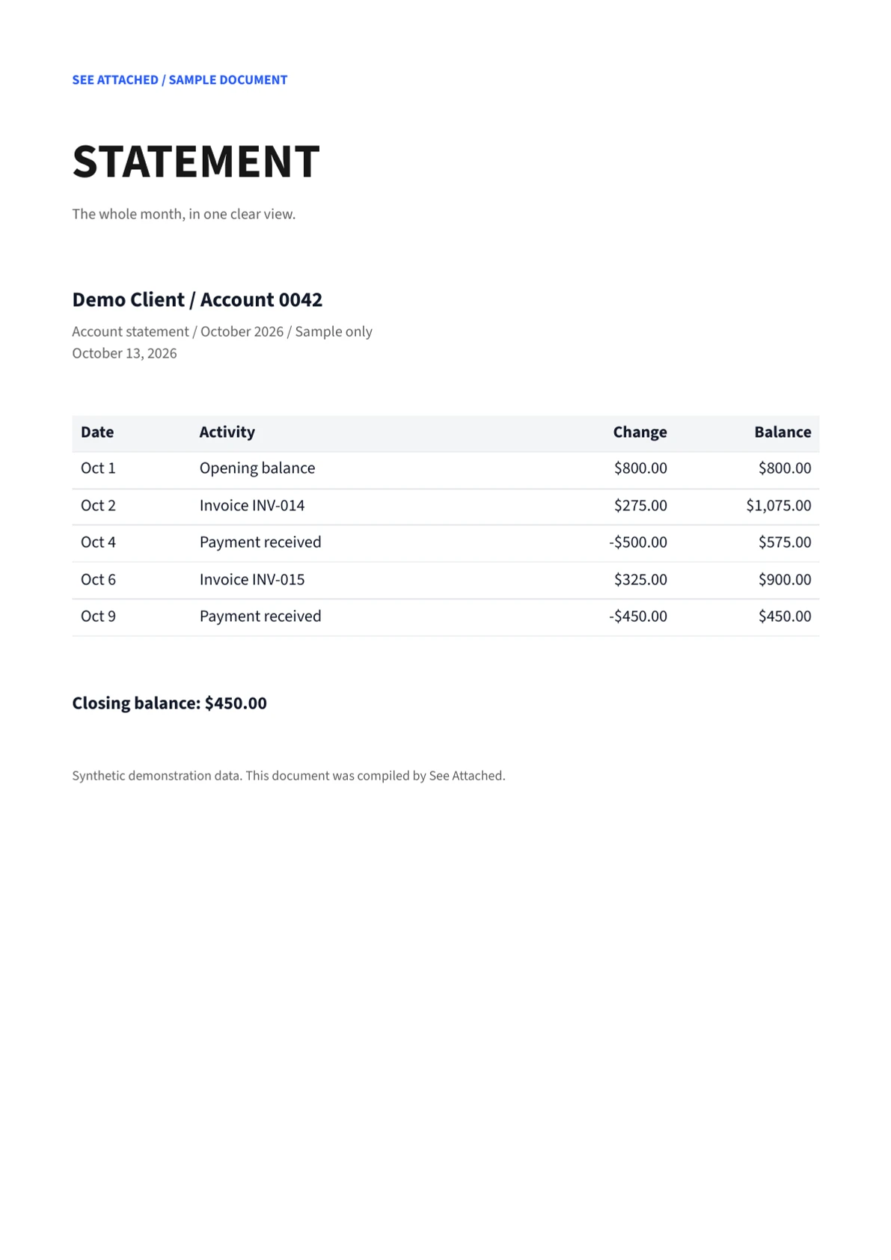The height and width of the screenshot is (1260, 891).
Task: Click the $1,075.00 balance value
Action: point(779,506)
